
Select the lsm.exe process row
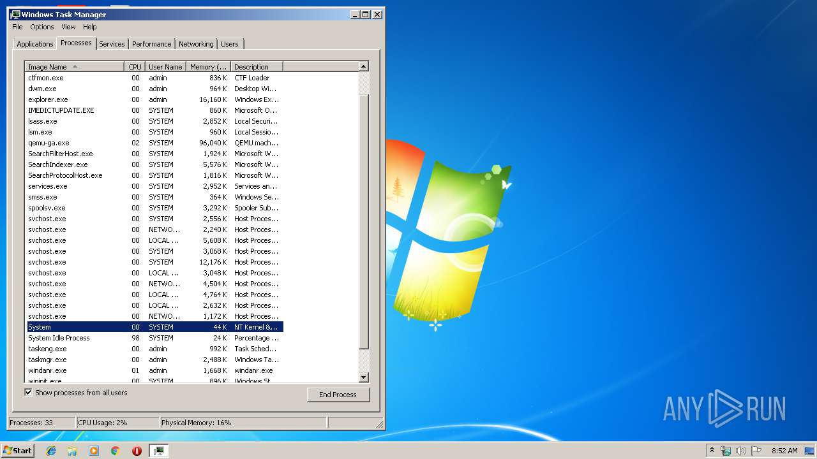154,132
